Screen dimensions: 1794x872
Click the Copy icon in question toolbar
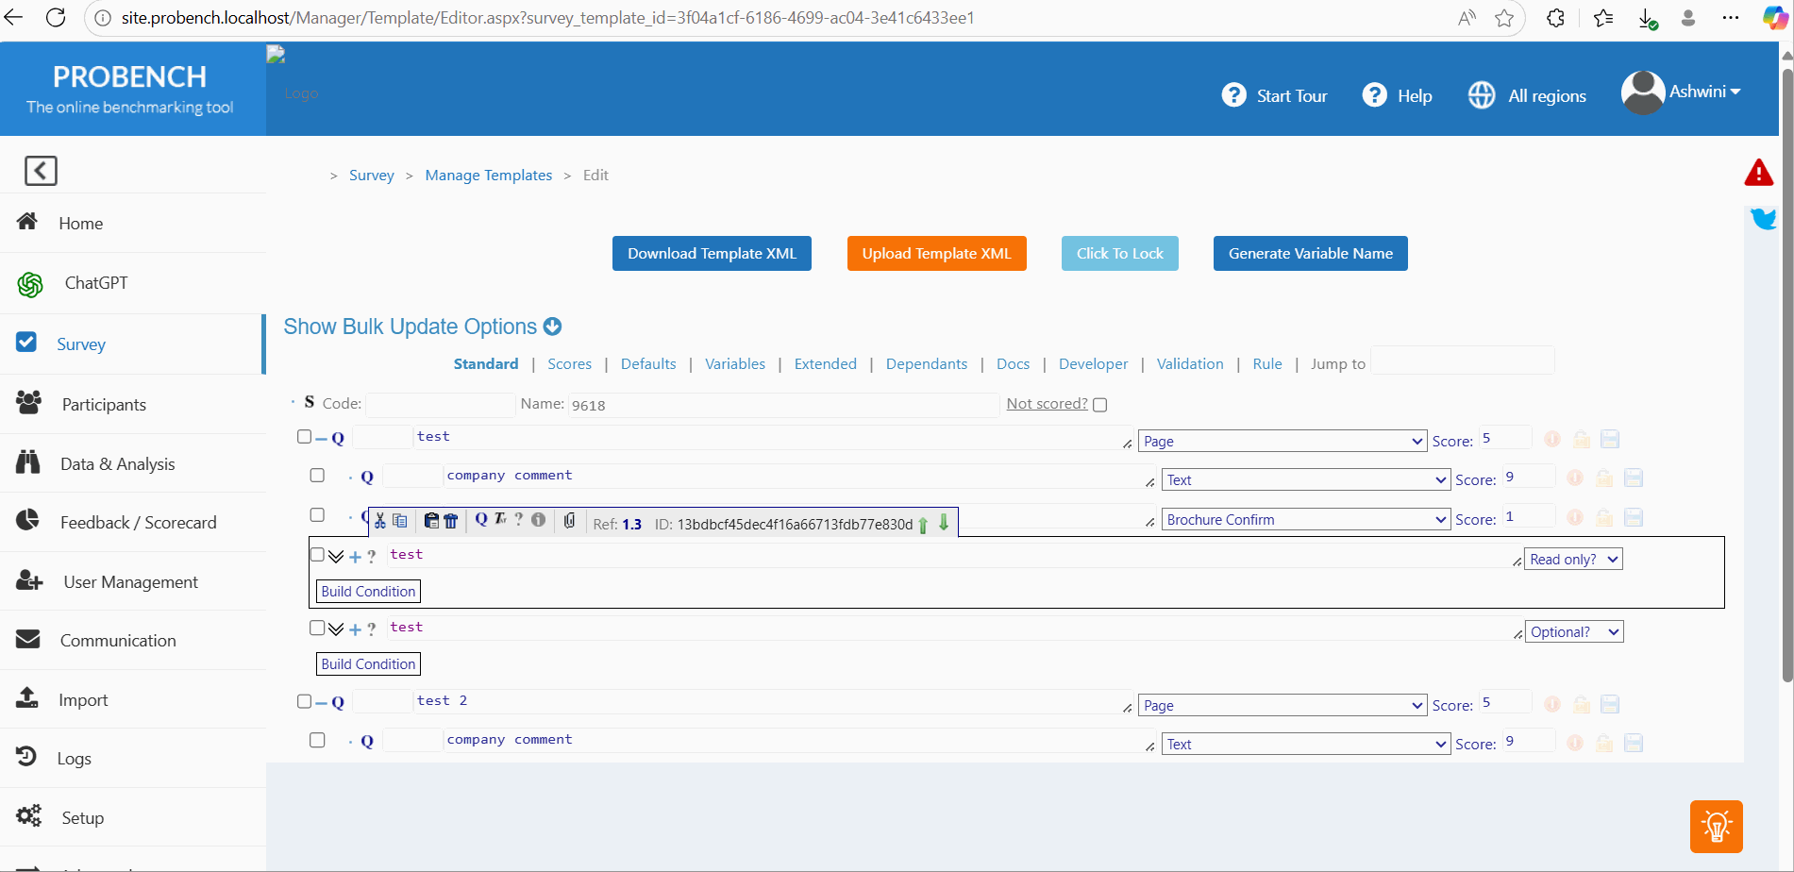[400, 521]
